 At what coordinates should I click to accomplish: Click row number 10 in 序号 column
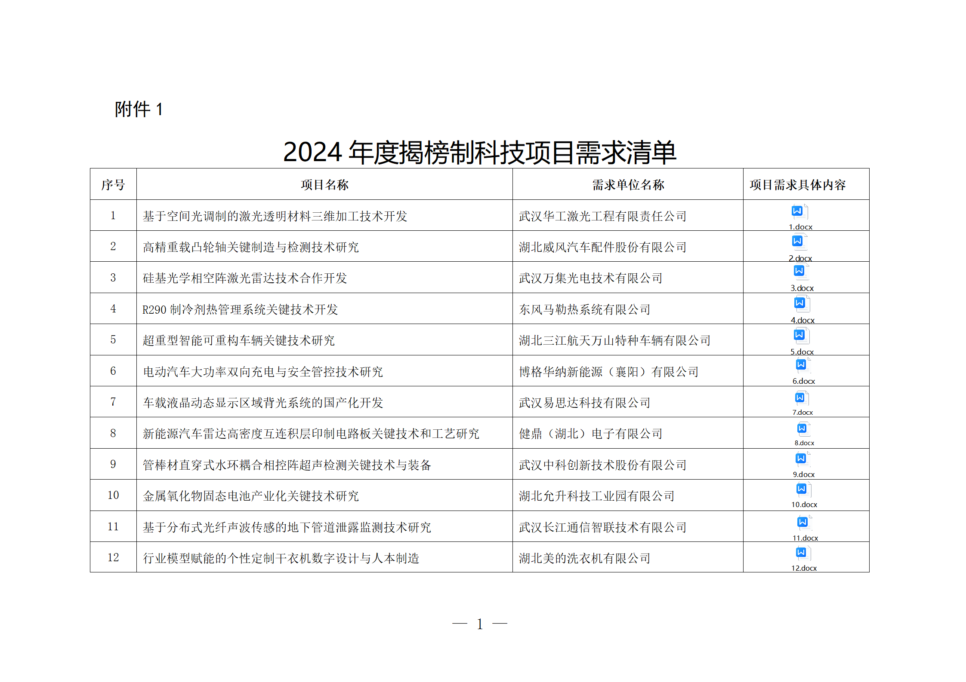point(113,495)
